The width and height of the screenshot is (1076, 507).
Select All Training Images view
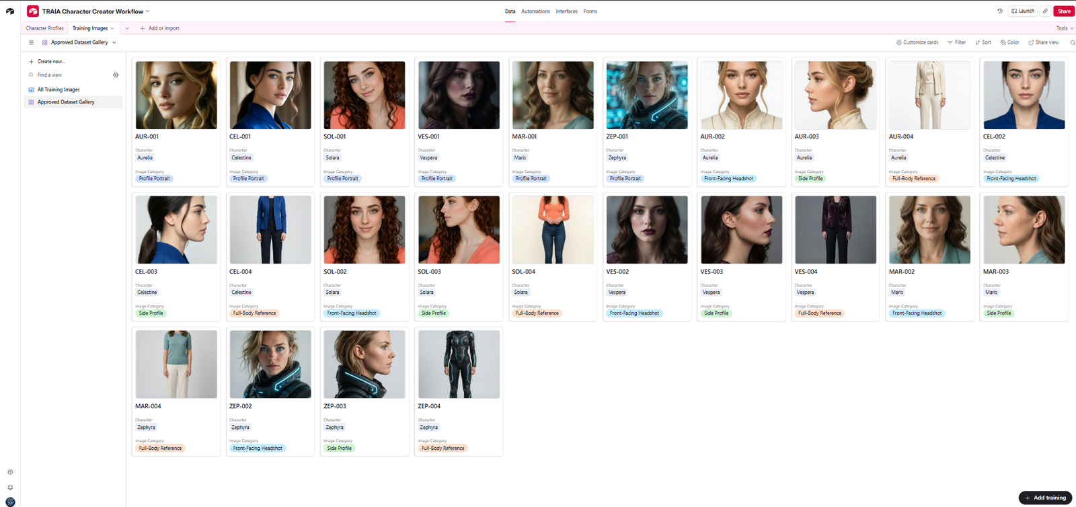tap(73, 89)
